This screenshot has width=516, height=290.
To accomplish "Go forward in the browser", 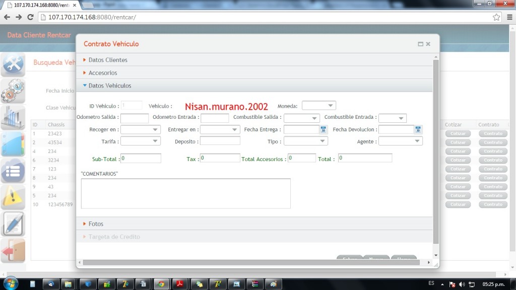I will coord(19,17).
